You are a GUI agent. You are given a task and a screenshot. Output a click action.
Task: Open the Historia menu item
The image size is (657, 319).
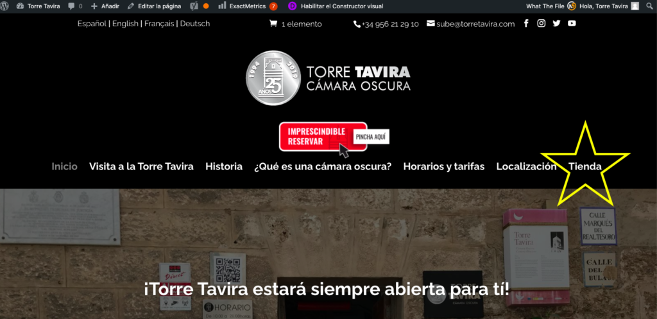coord(224,166)
